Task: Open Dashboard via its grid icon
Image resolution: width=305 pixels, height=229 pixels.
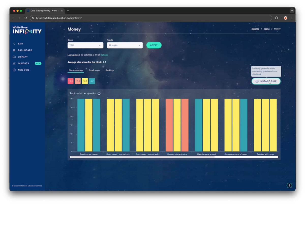Action: [14, 50]
